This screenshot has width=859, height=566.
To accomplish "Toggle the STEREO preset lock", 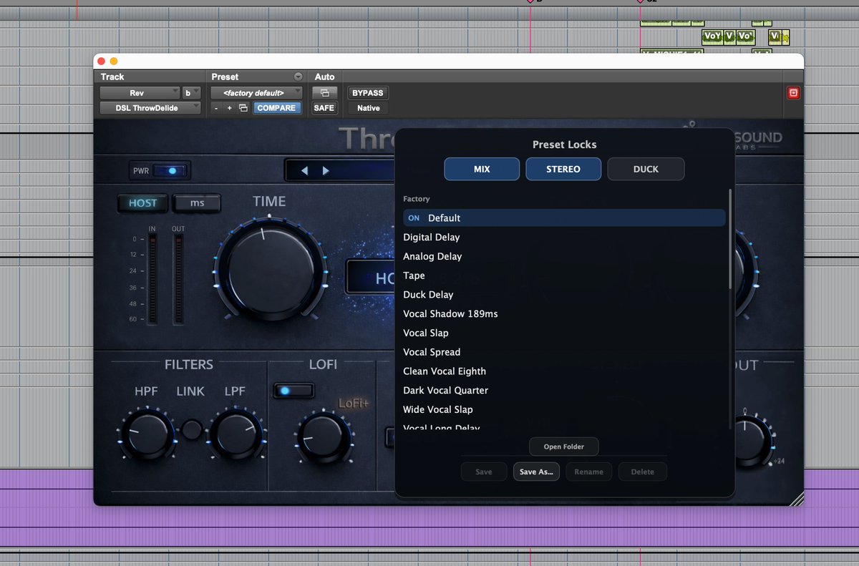I will point(563,169).
